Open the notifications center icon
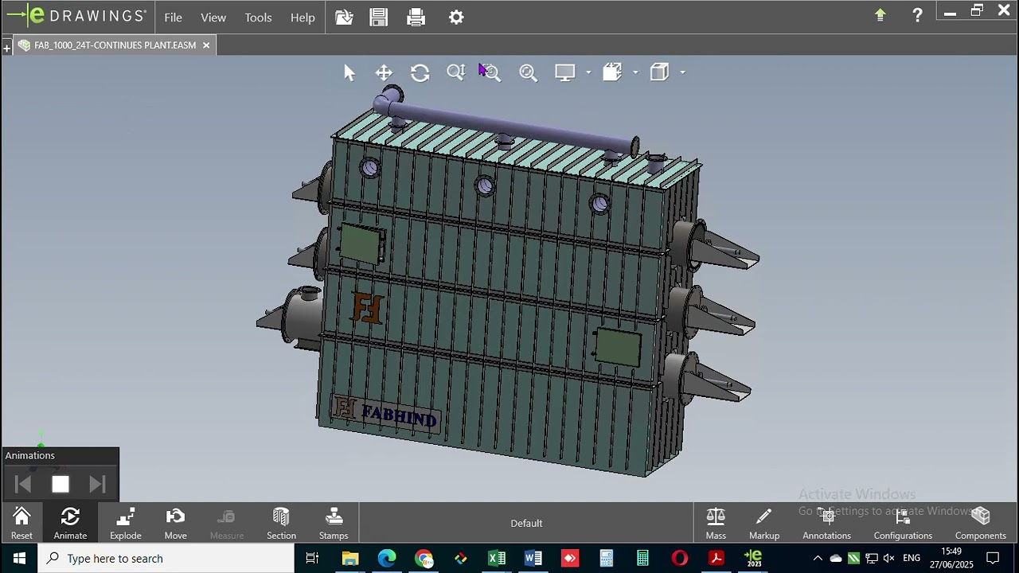The height and width of the screenshot is (573, 1019). (993, 559)
